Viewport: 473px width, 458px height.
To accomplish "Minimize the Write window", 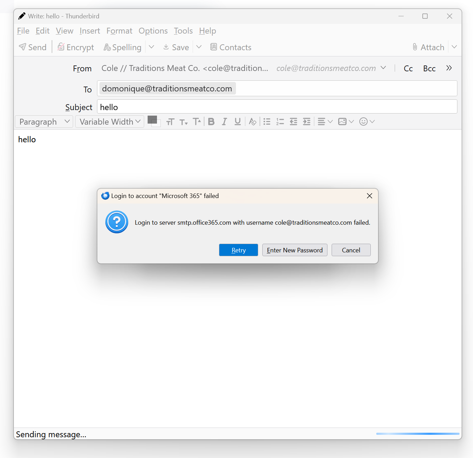I will click(x=401, y=16).
